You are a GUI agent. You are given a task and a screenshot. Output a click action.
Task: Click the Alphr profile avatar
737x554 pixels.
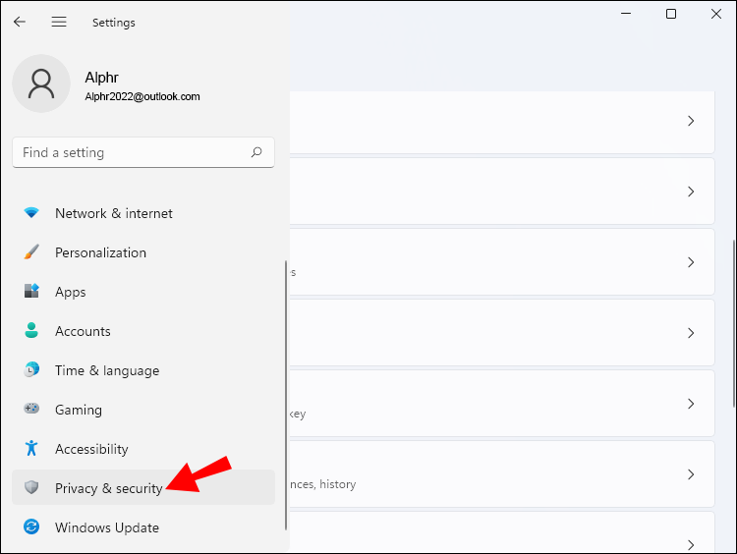pyautogui.click(x=41, y=83)
